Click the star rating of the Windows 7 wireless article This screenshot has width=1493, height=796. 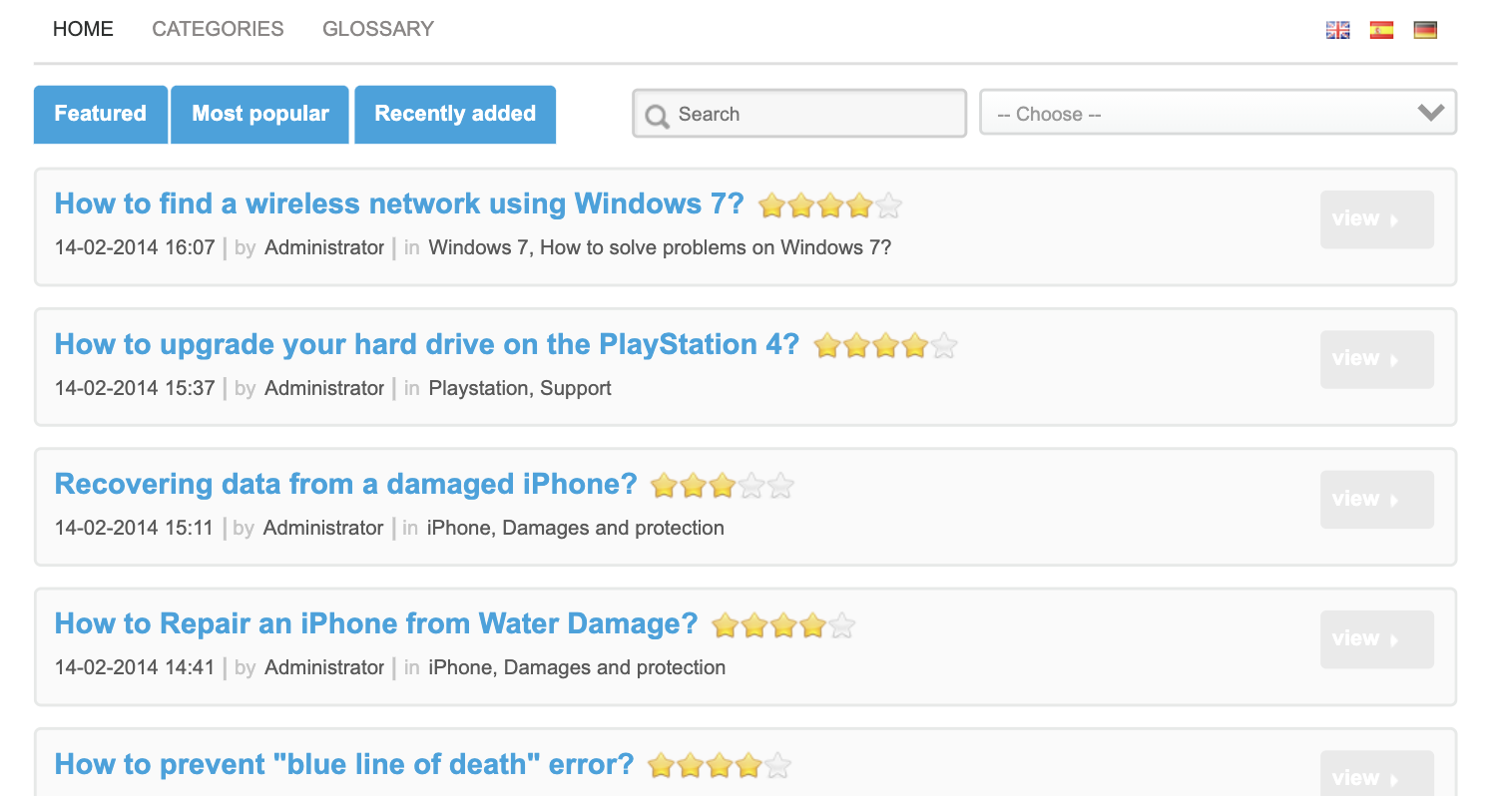click(830, 206)
